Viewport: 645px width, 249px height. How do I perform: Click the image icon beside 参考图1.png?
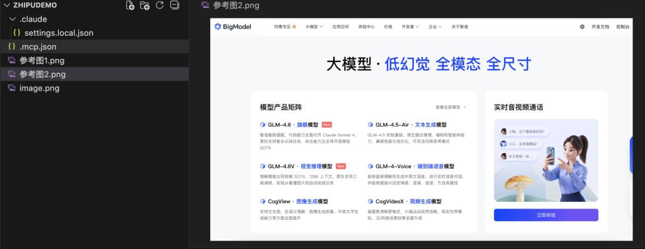12,61
